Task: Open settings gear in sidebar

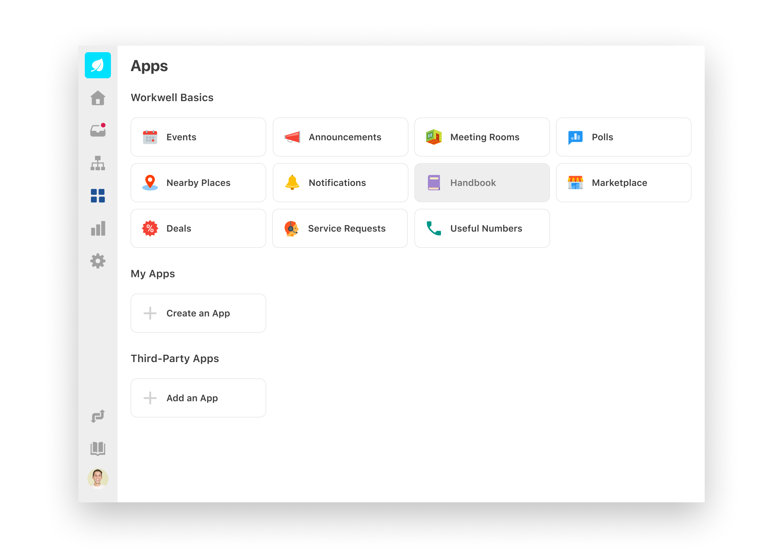Action: tap(98, 261)
